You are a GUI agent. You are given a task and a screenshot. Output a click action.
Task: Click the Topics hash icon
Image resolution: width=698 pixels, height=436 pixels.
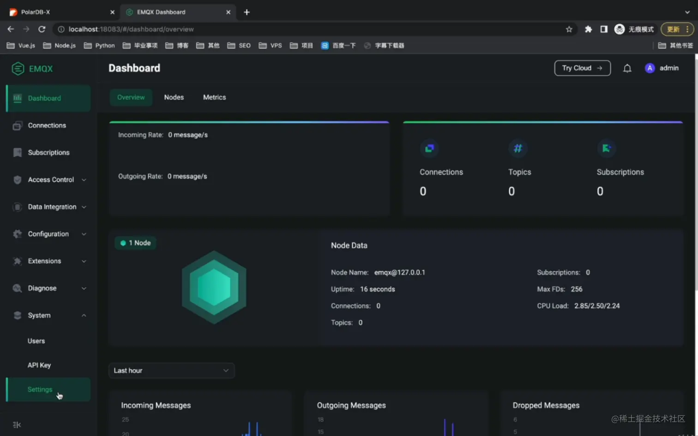(x=517, y=148)
